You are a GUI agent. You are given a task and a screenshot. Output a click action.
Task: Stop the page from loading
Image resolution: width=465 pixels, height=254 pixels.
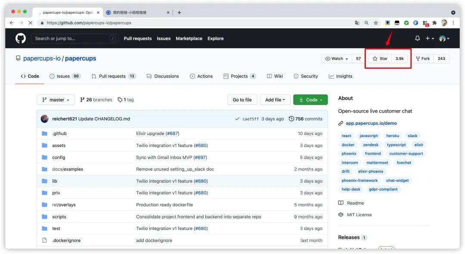click(x=30, y=23)
